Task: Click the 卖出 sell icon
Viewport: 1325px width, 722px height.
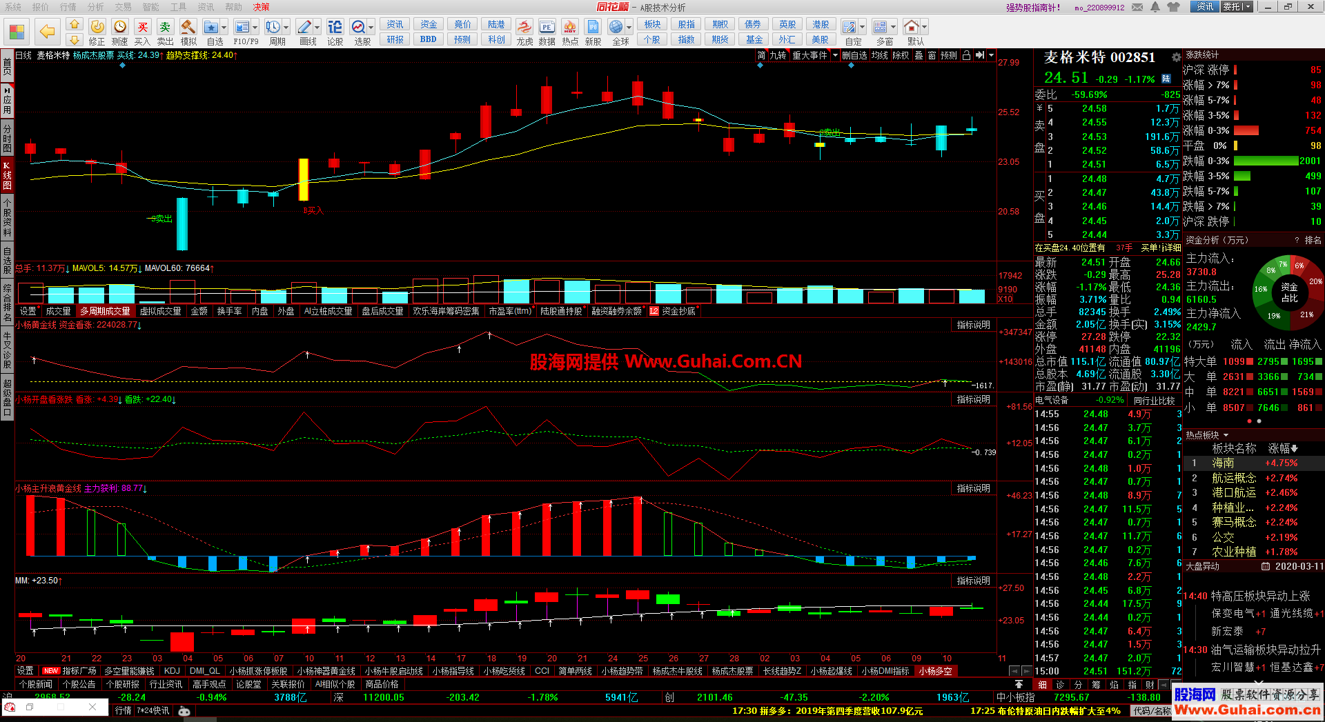Action: click(x=166, y=27)
